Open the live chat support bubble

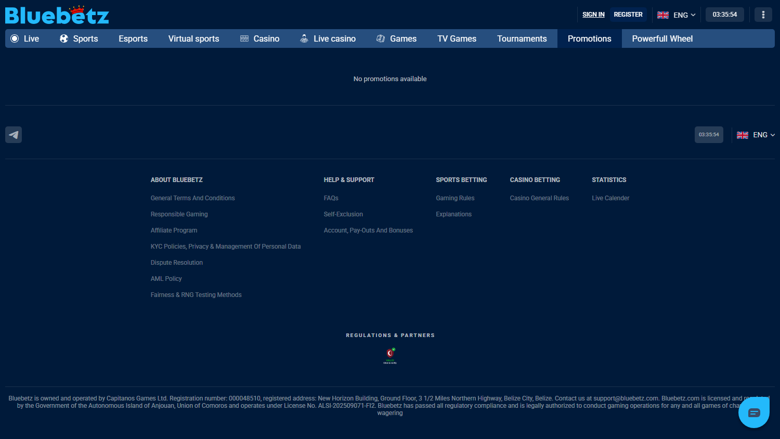754,412
